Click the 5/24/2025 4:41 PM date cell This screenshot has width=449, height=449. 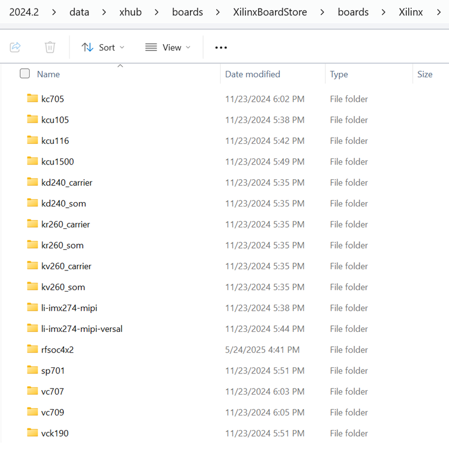(263, 350)
